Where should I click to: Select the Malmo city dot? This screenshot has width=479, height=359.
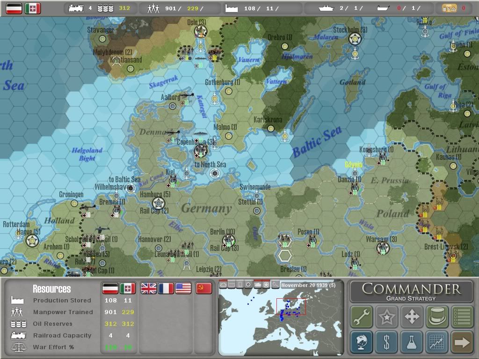point(228,136)
